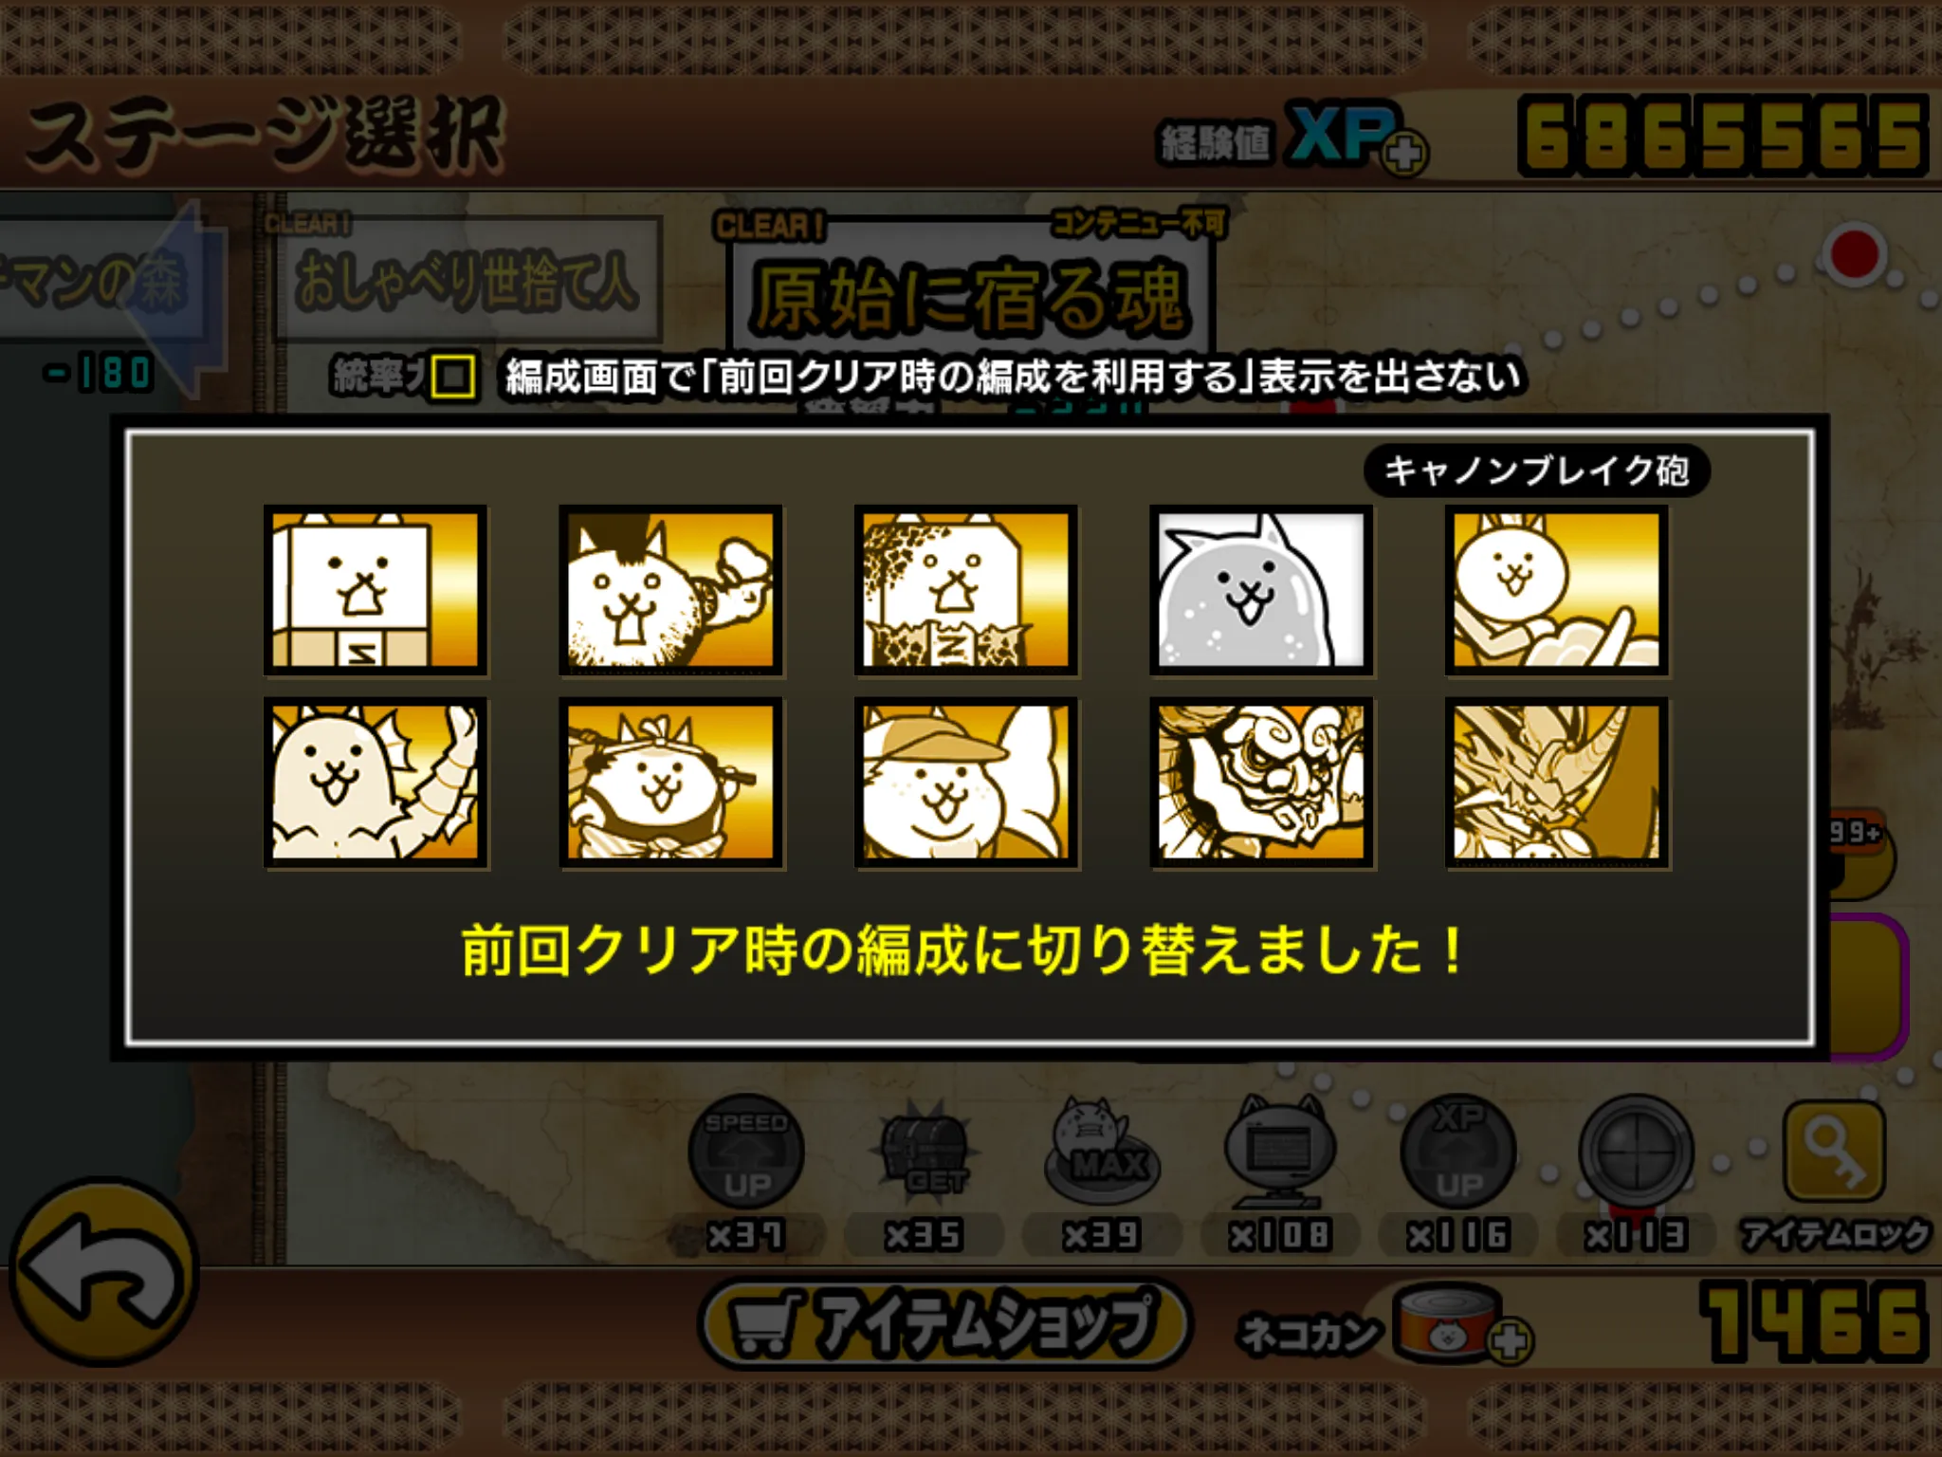Select the Sniper Cat crosshair item

1636,1152
